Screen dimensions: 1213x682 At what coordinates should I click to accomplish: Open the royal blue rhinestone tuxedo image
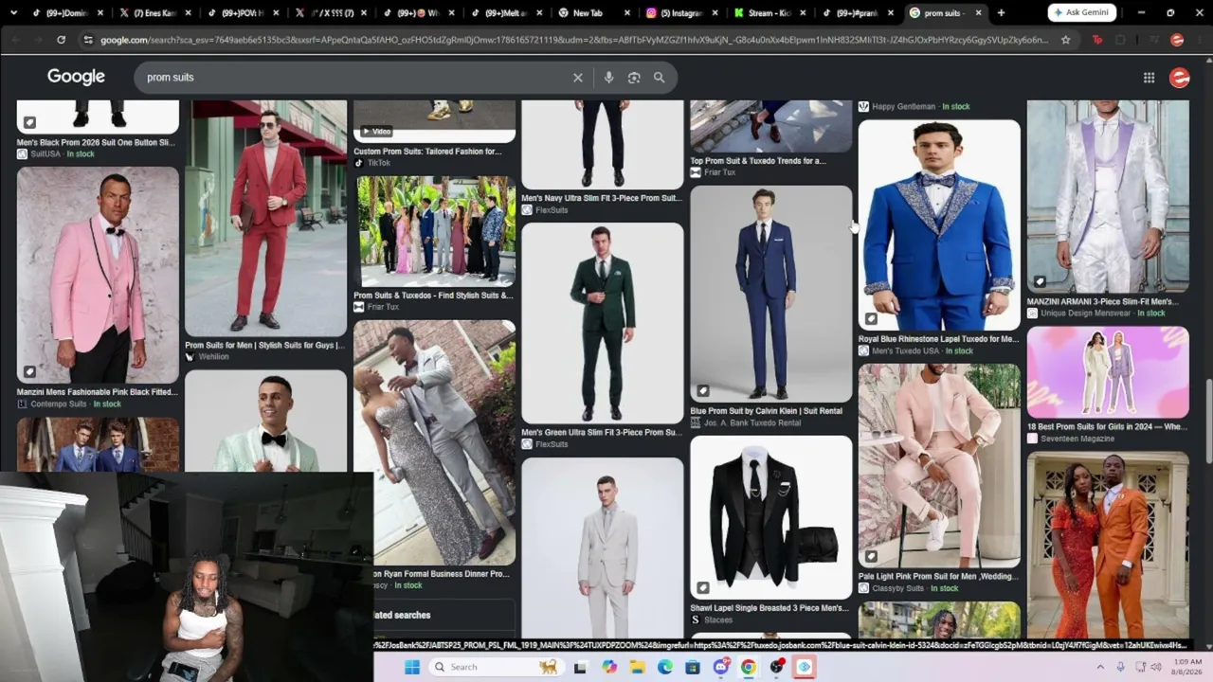[x=939, y=225]
